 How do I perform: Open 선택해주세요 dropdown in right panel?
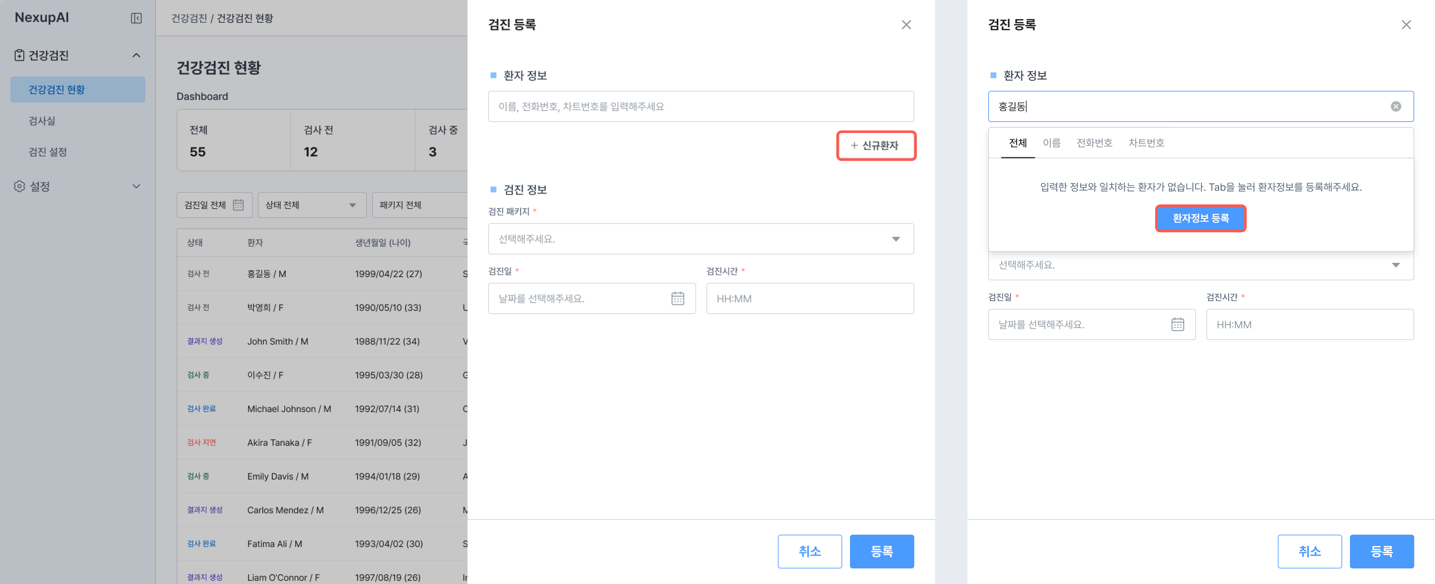tap(1201, 265)
